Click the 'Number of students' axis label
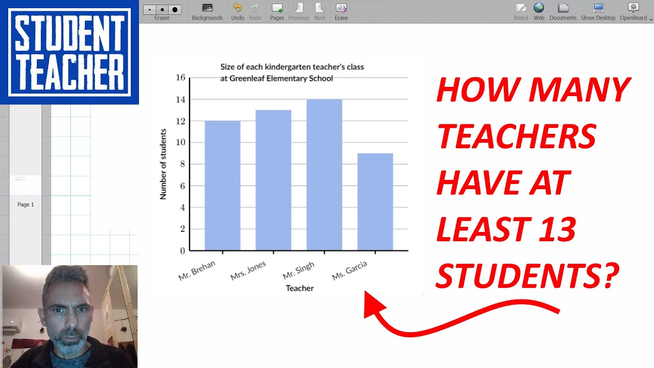 pyautogui.click(x=163, y=164)
